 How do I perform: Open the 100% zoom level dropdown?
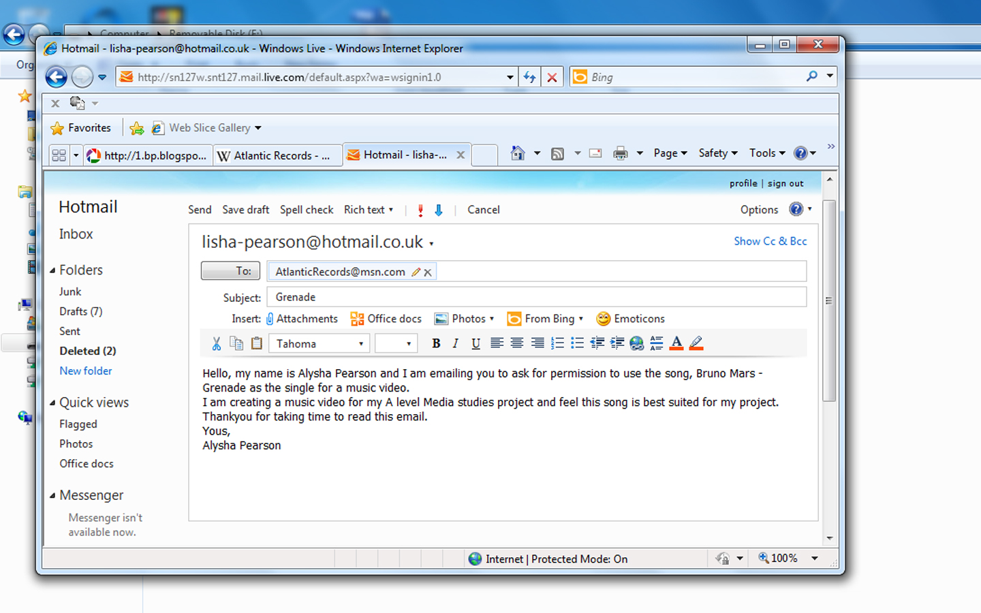(x=814, y=559)
